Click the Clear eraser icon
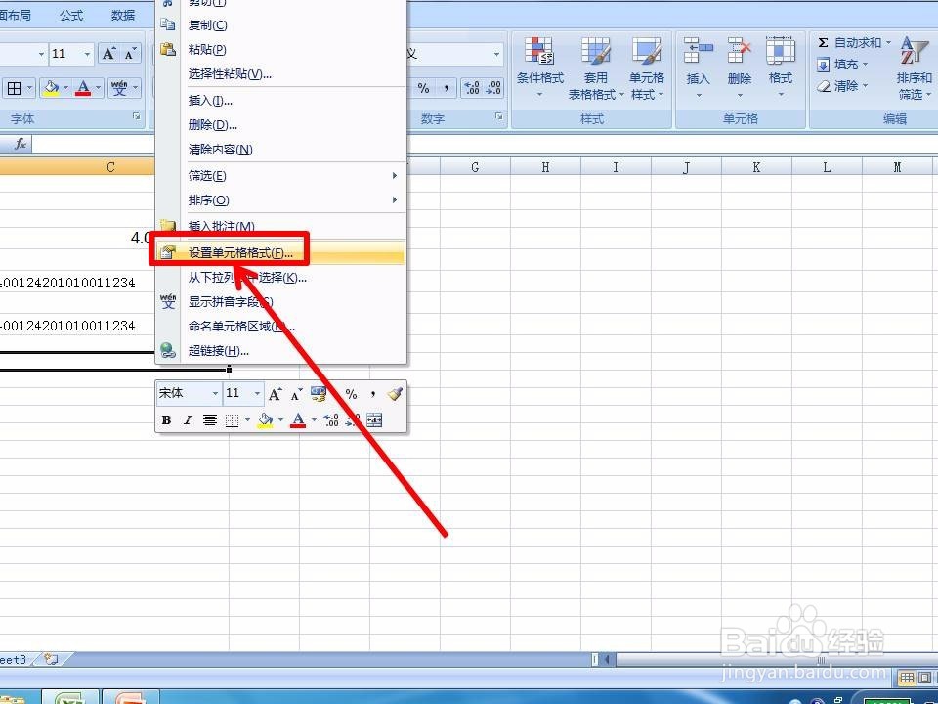Screen dimensions: 938x704 [x=823, y=86]
